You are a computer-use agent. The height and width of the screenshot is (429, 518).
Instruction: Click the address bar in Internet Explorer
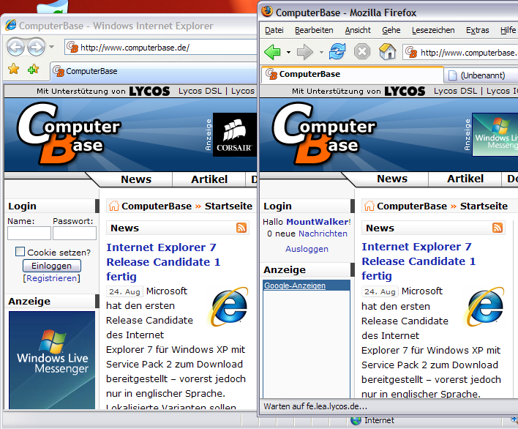point(161,48)
